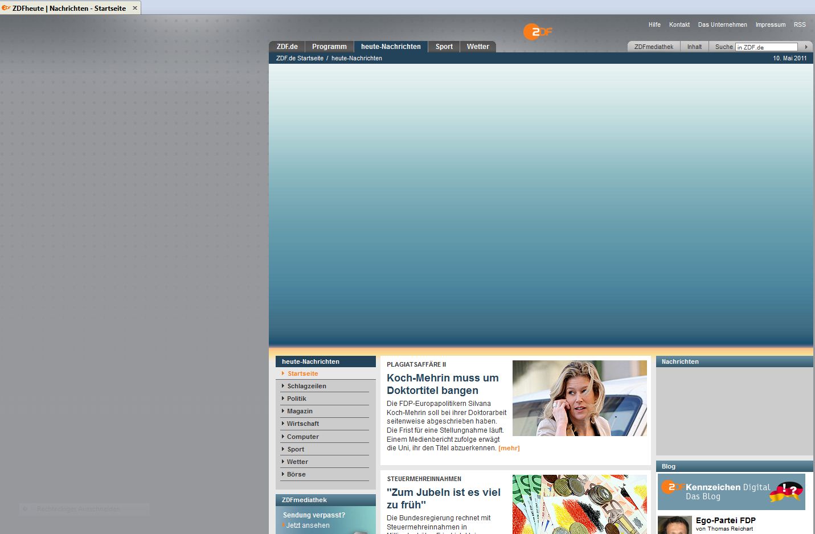Viewport: 815px width, 534px height.
Task: Open Das Unternehmen link
Action: pyautogui.click(x=723, y=24)
